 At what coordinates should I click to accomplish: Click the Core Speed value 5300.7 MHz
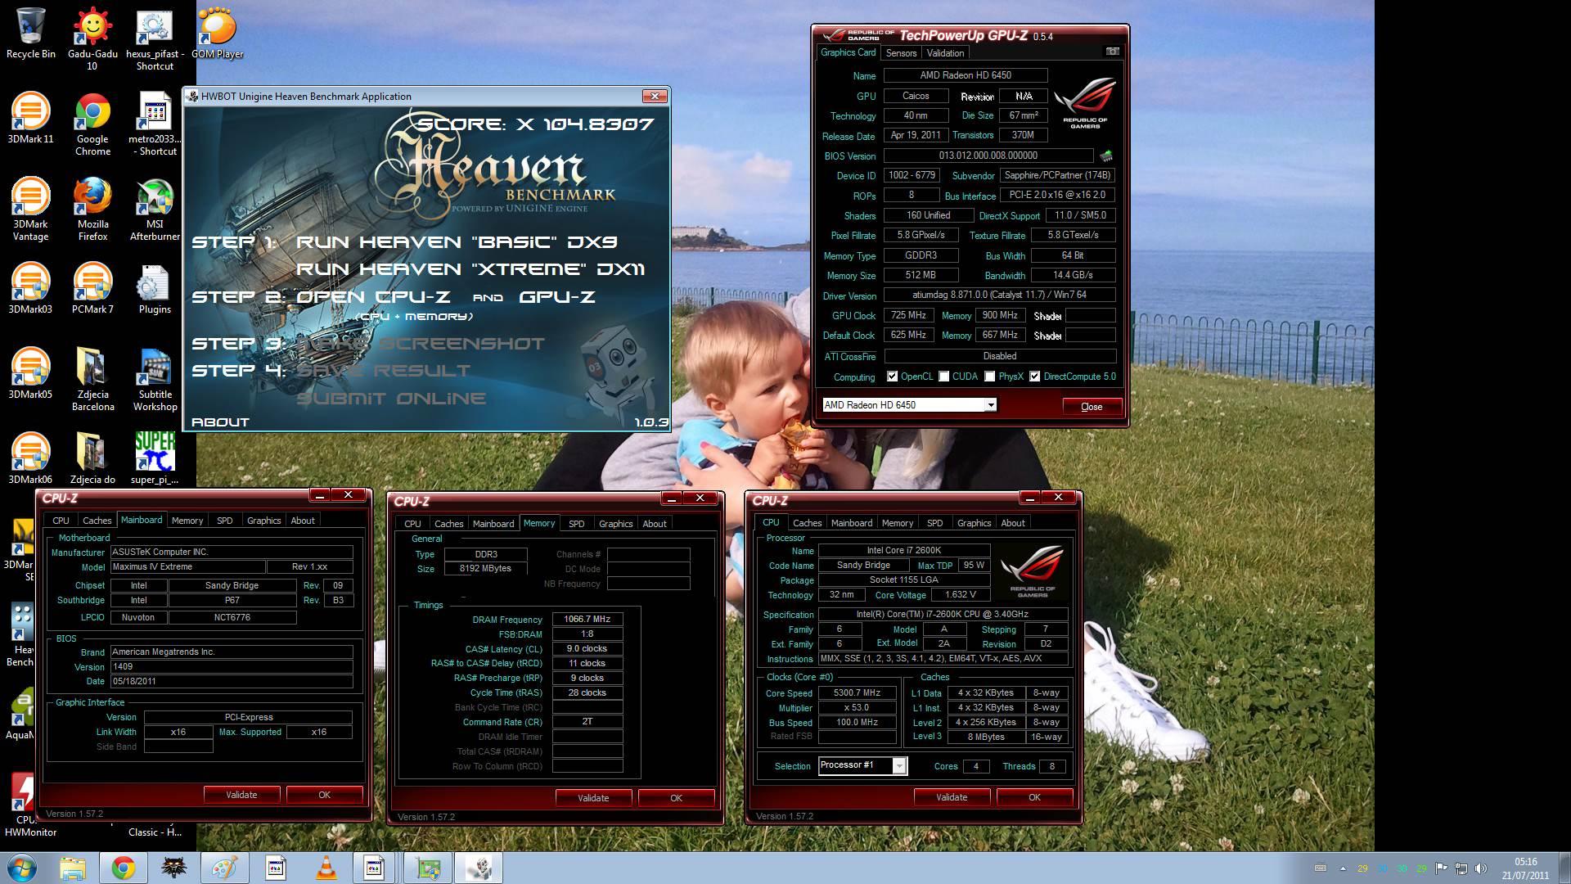point(857,693)
